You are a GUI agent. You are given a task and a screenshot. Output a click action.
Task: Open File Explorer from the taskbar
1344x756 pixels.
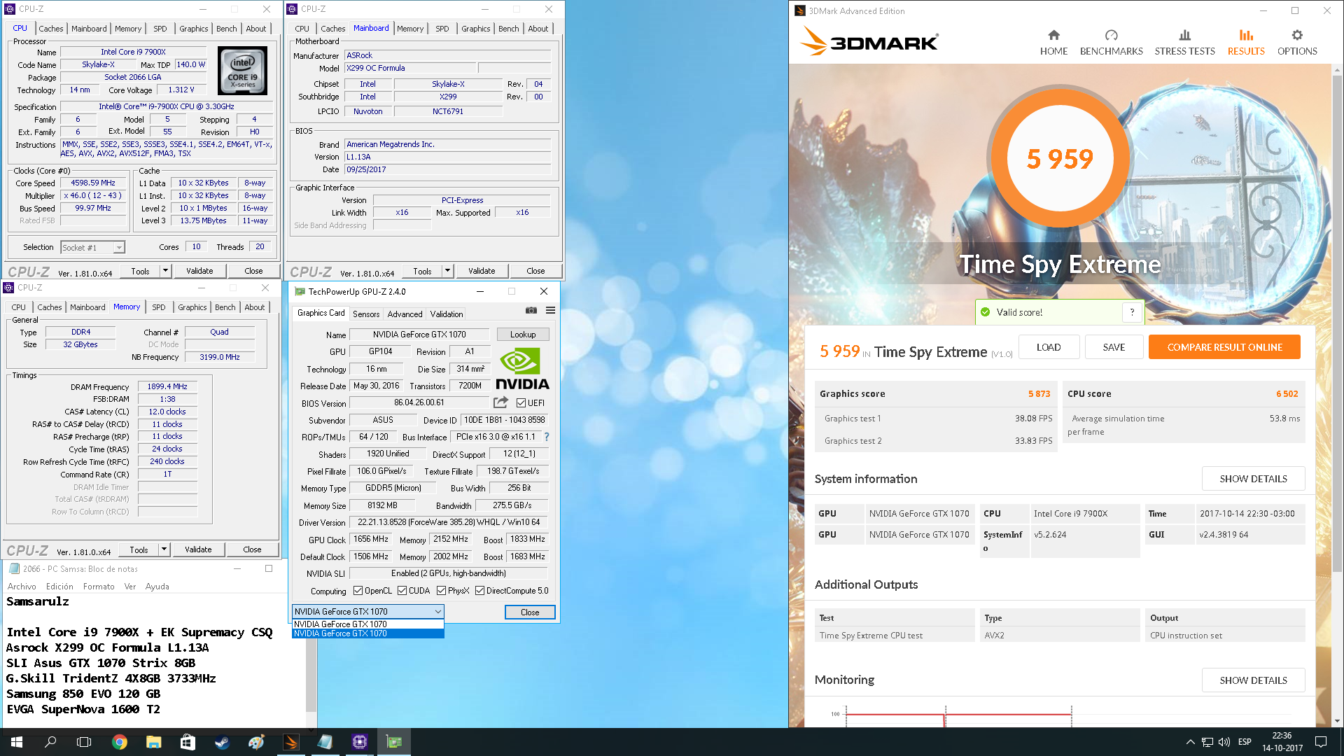[154, 742]
